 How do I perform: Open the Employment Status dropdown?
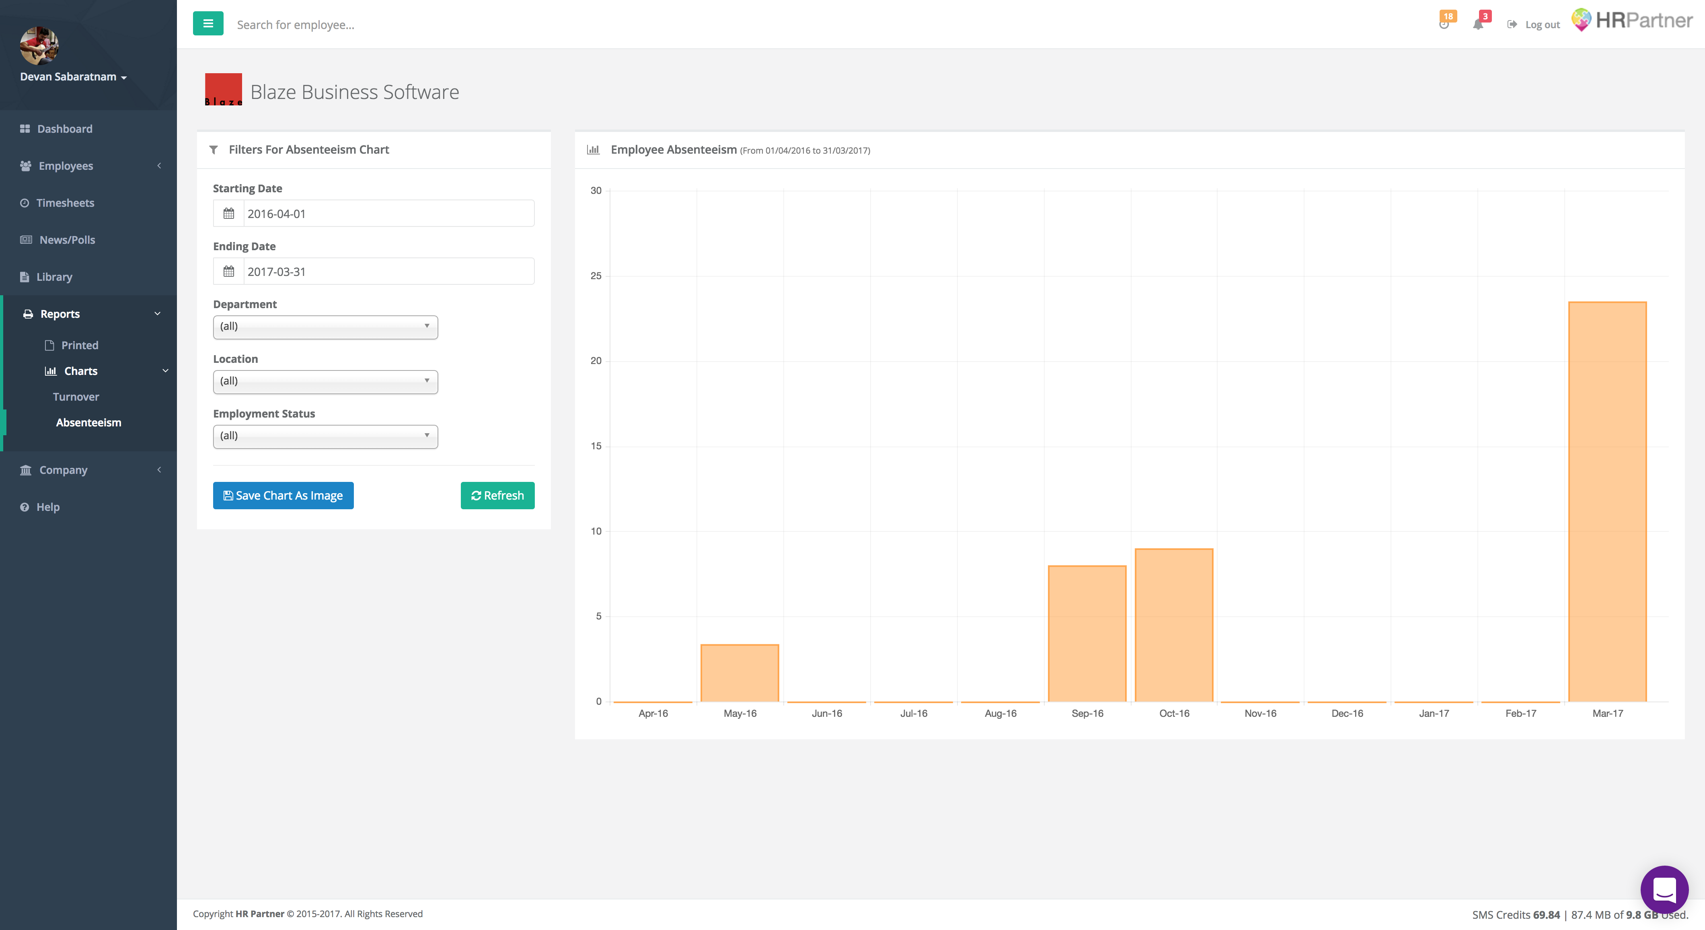[325, 436]
